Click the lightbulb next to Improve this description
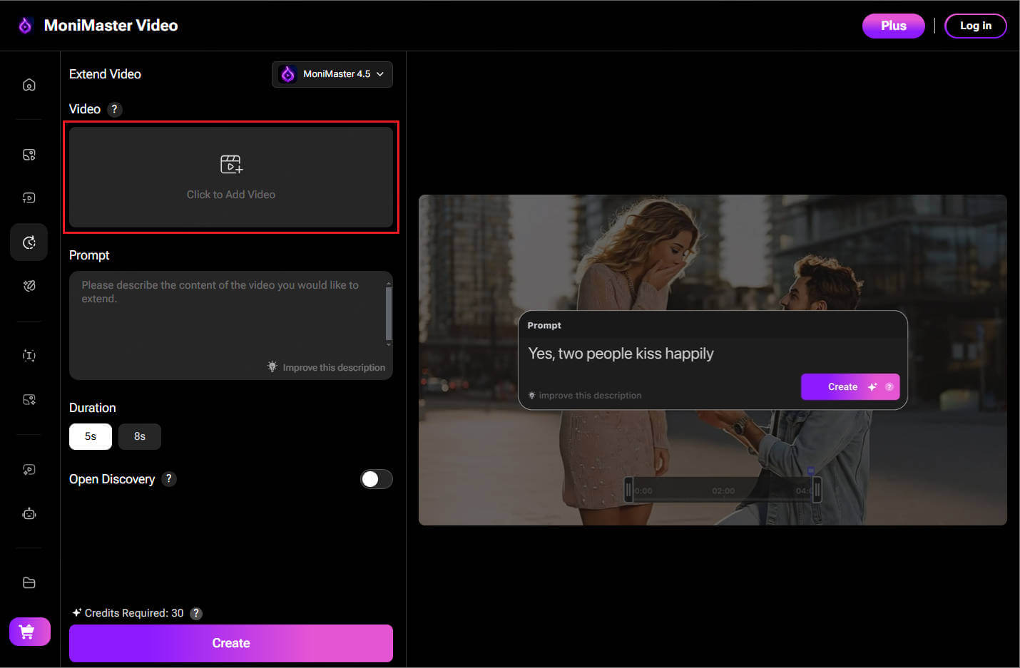This screenshot has height=668, width=1020. click(272, 366)
